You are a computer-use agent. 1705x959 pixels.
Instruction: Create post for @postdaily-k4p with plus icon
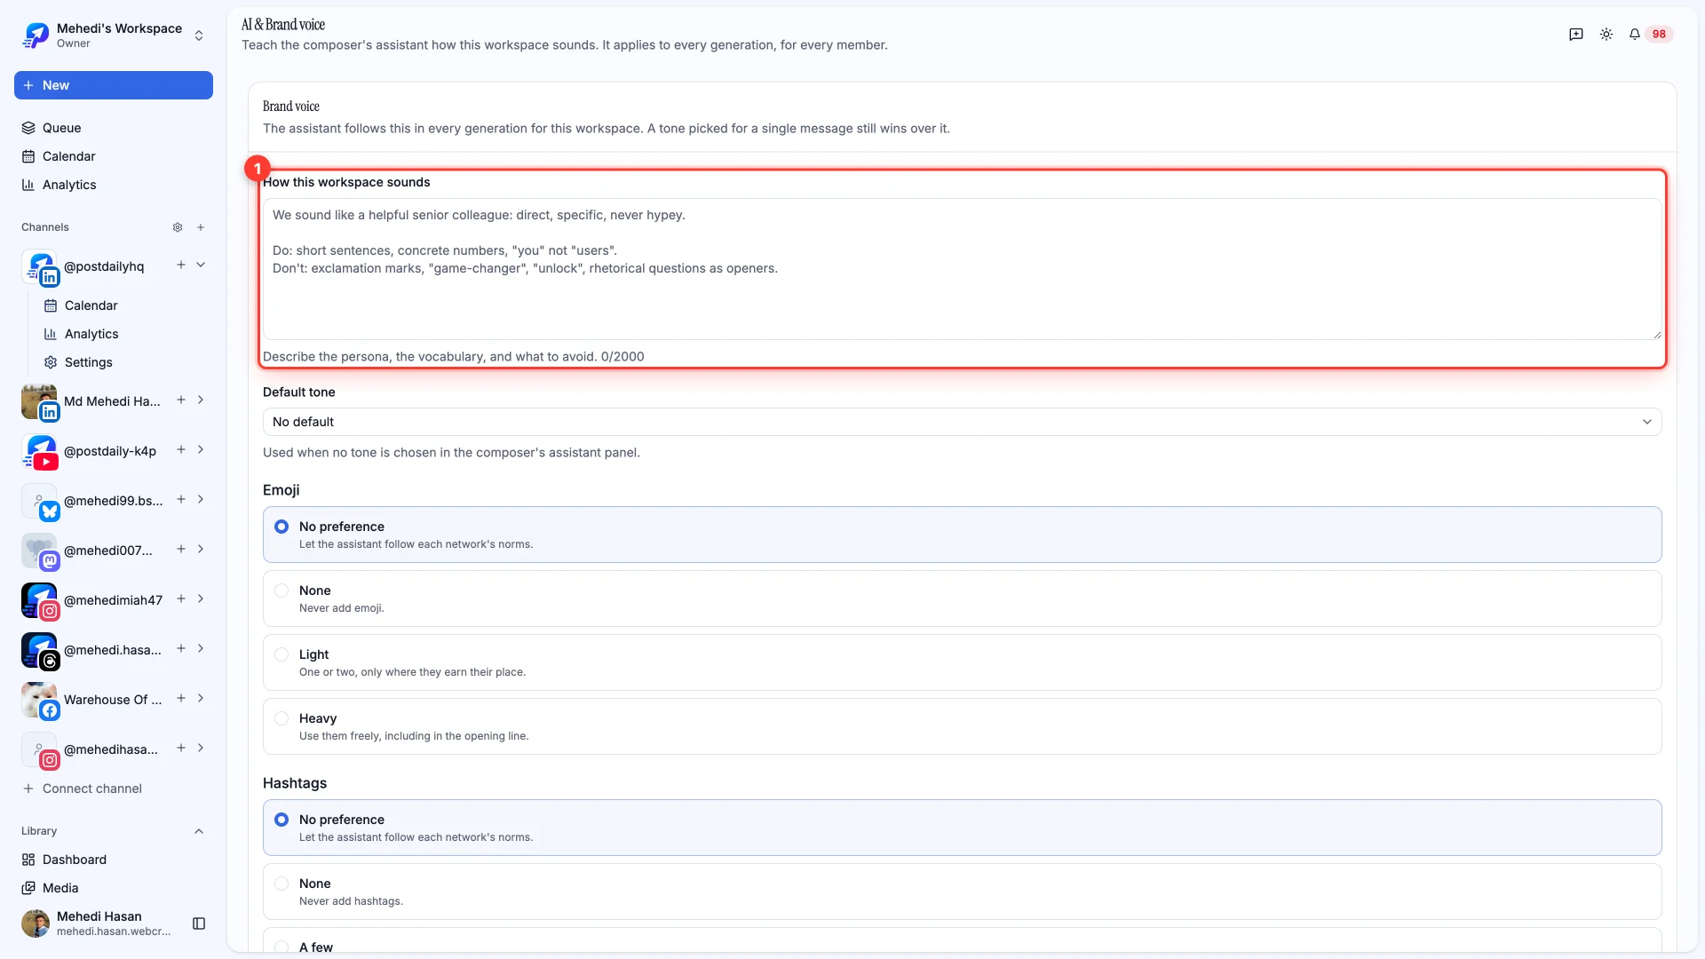(181, 449)
